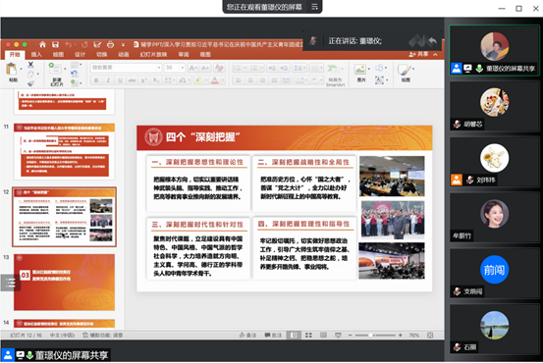Click the Draw (绘图) brush icon
Image resolution: width=543 pixels, height=363 pixels.
(x=405, y=71)
